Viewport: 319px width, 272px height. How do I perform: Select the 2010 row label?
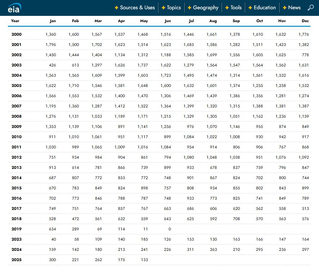click(x=17, y=137)
